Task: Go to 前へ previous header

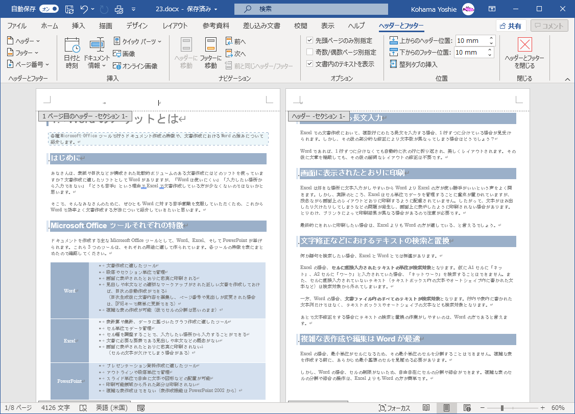Action: pyautogui.click(x=236, y=41)
